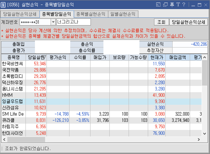Select the SM Life De row
The height and width of the screenshot is (154, 210).
[x=101, y=114]
